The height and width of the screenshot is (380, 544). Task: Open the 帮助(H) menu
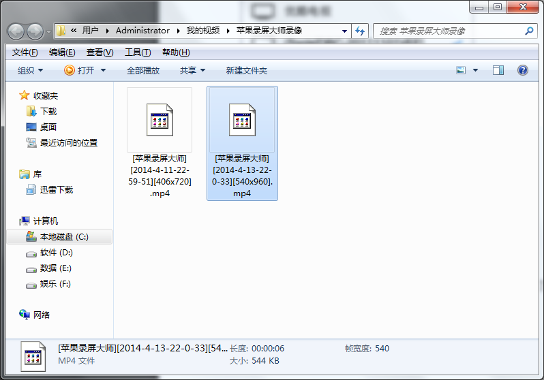pyautogui.click(x=176, y=52)
